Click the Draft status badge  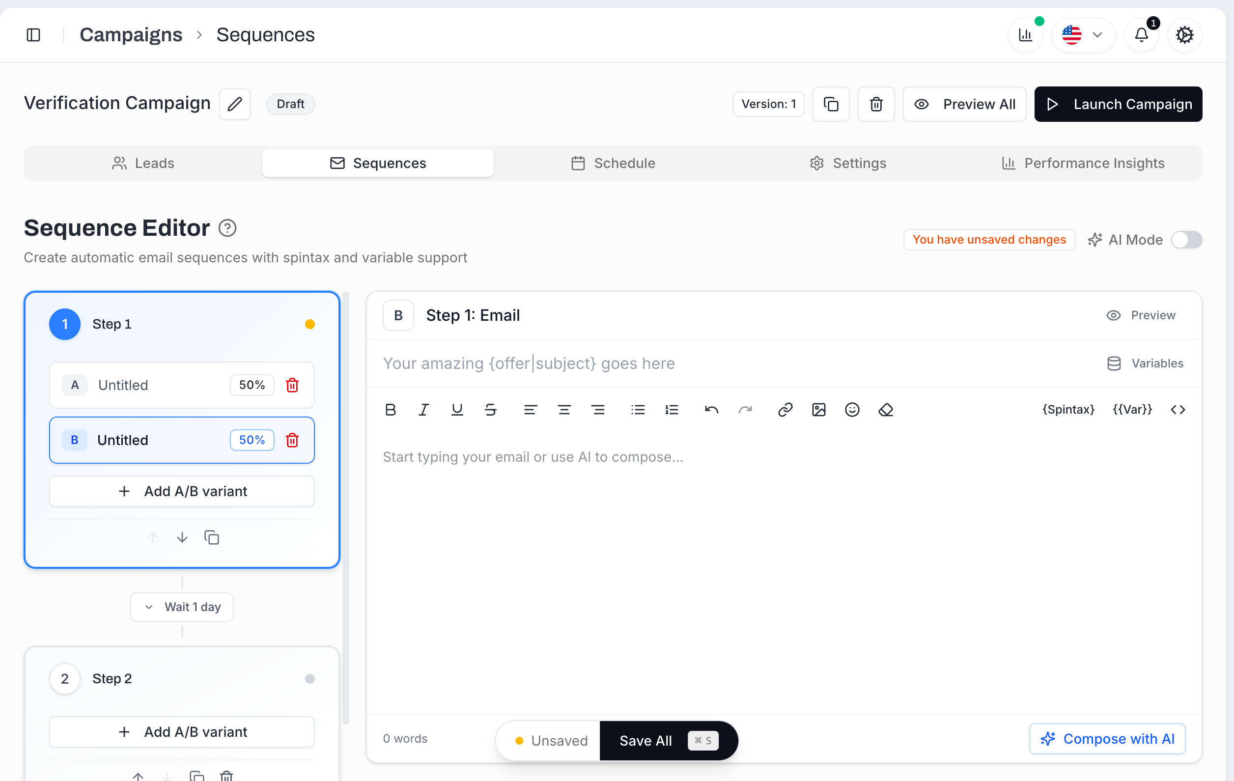[x=290, y=104]
